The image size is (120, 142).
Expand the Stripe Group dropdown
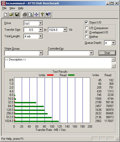tap(41, 53)
